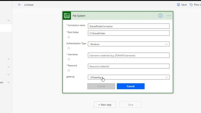Click the File System connector icon
201x113 pixels.
[x=67, y=16]
